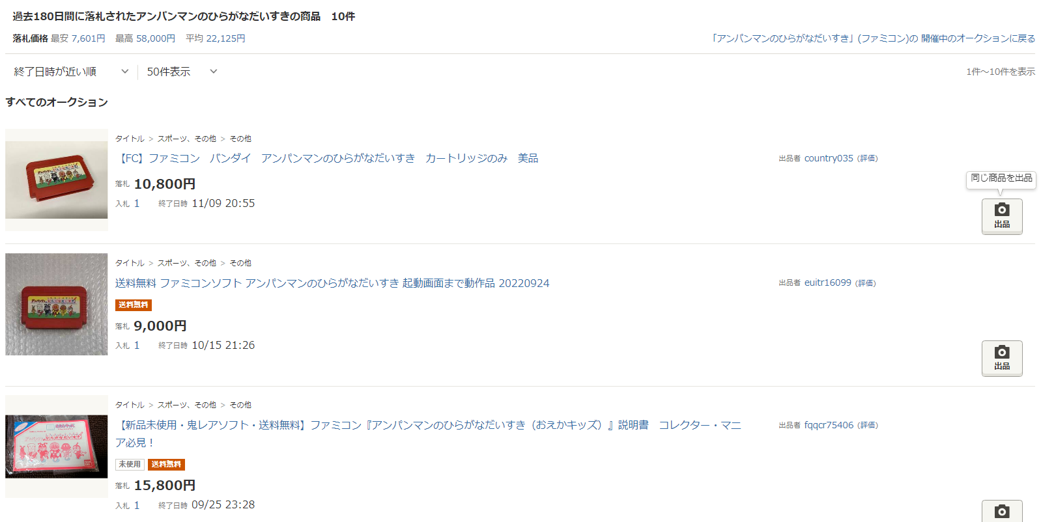
Task: Open seller fqqcr75406 profile
Action: pyautogui.click(x=829, y=425)
